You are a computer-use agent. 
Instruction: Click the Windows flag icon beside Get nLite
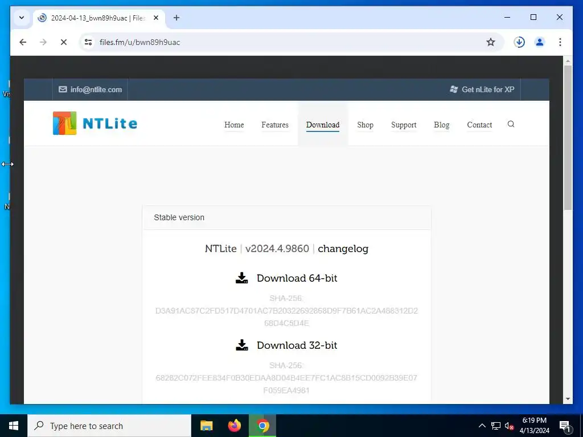(x=454, y=89)
